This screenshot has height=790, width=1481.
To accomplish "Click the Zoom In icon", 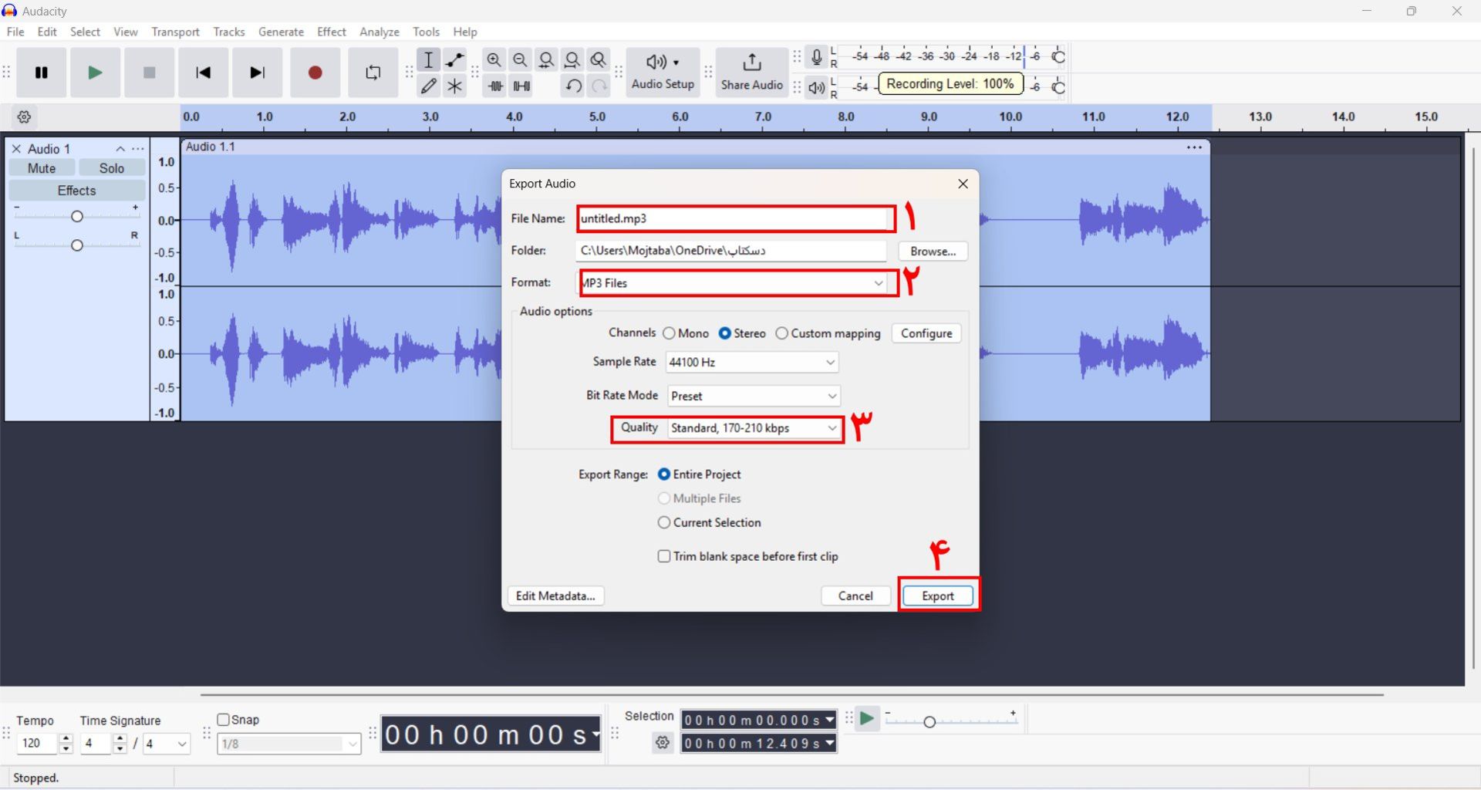I will 494,59.
